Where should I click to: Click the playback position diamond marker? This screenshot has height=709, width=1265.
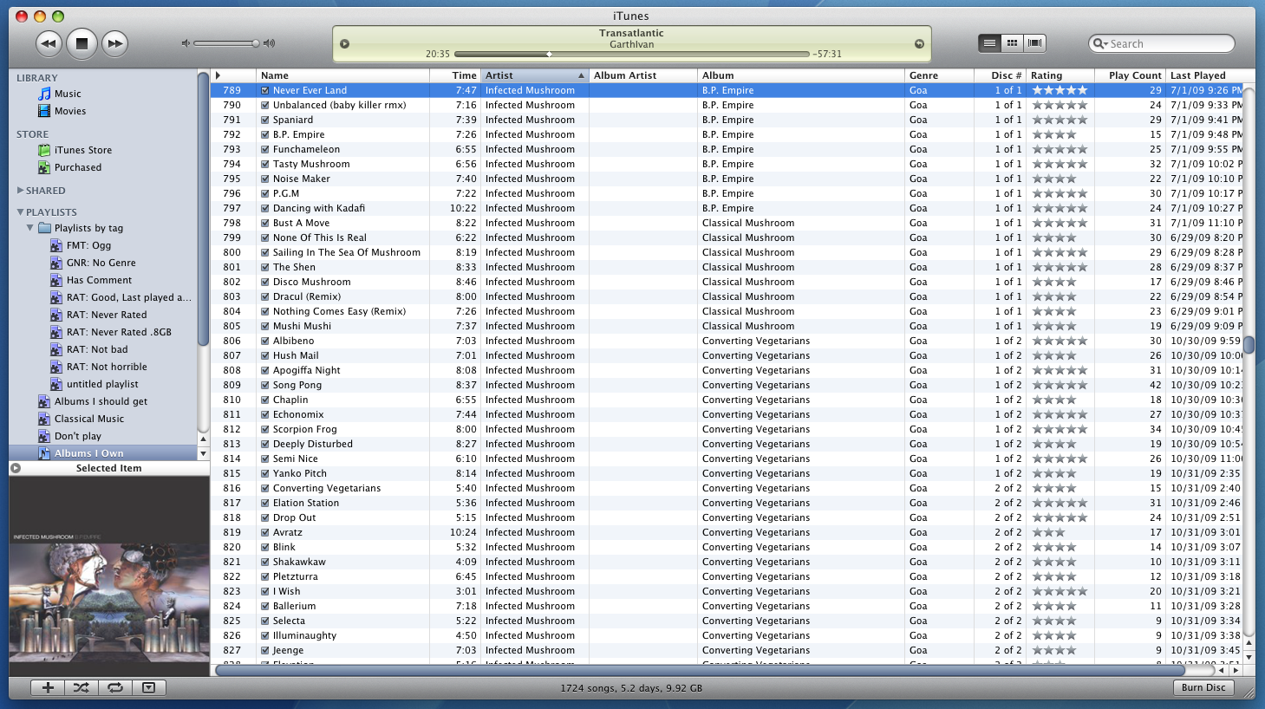pyautogui.click(x=549, y=54)
